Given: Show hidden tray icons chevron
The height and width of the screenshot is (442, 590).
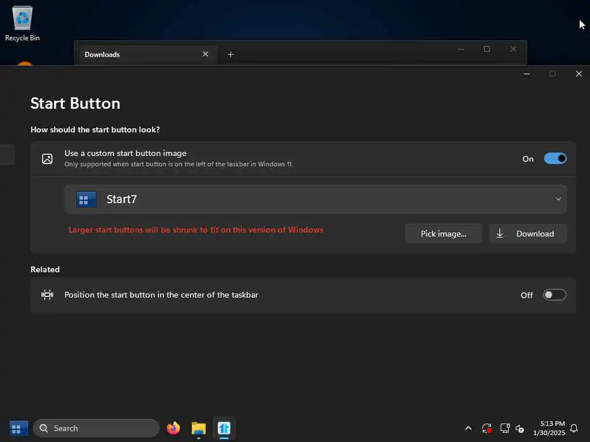Looking at the screenshot, I should point(468,428).
